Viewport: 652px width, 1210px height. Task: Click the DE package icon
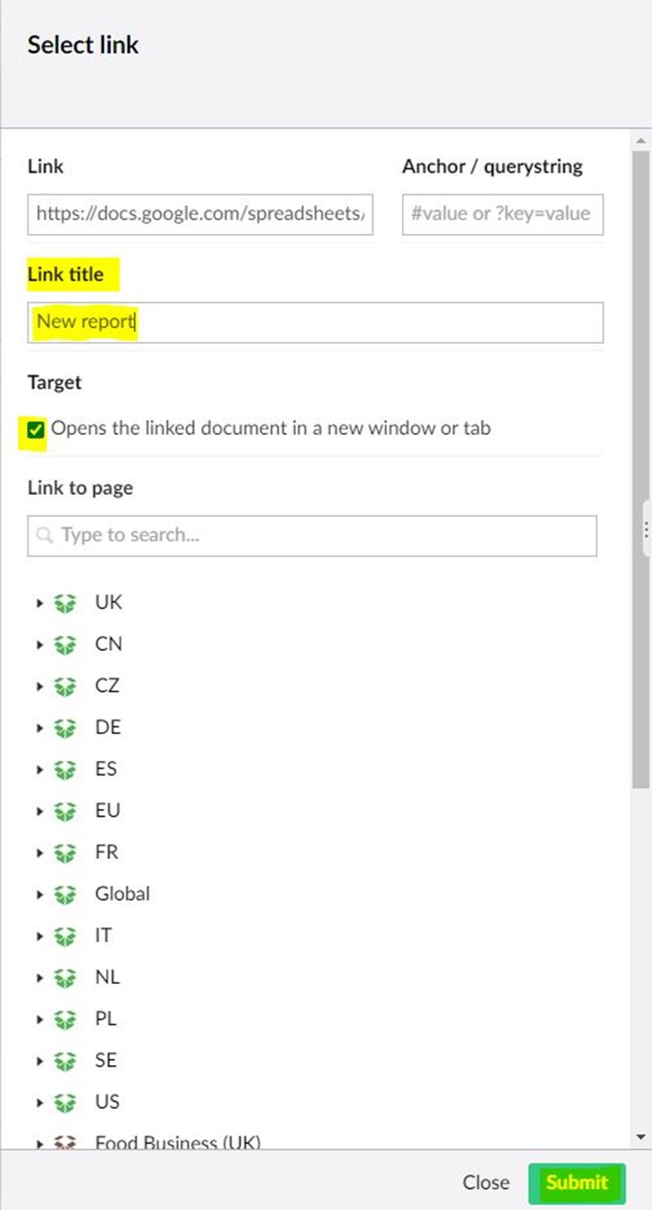click(64, 727)
